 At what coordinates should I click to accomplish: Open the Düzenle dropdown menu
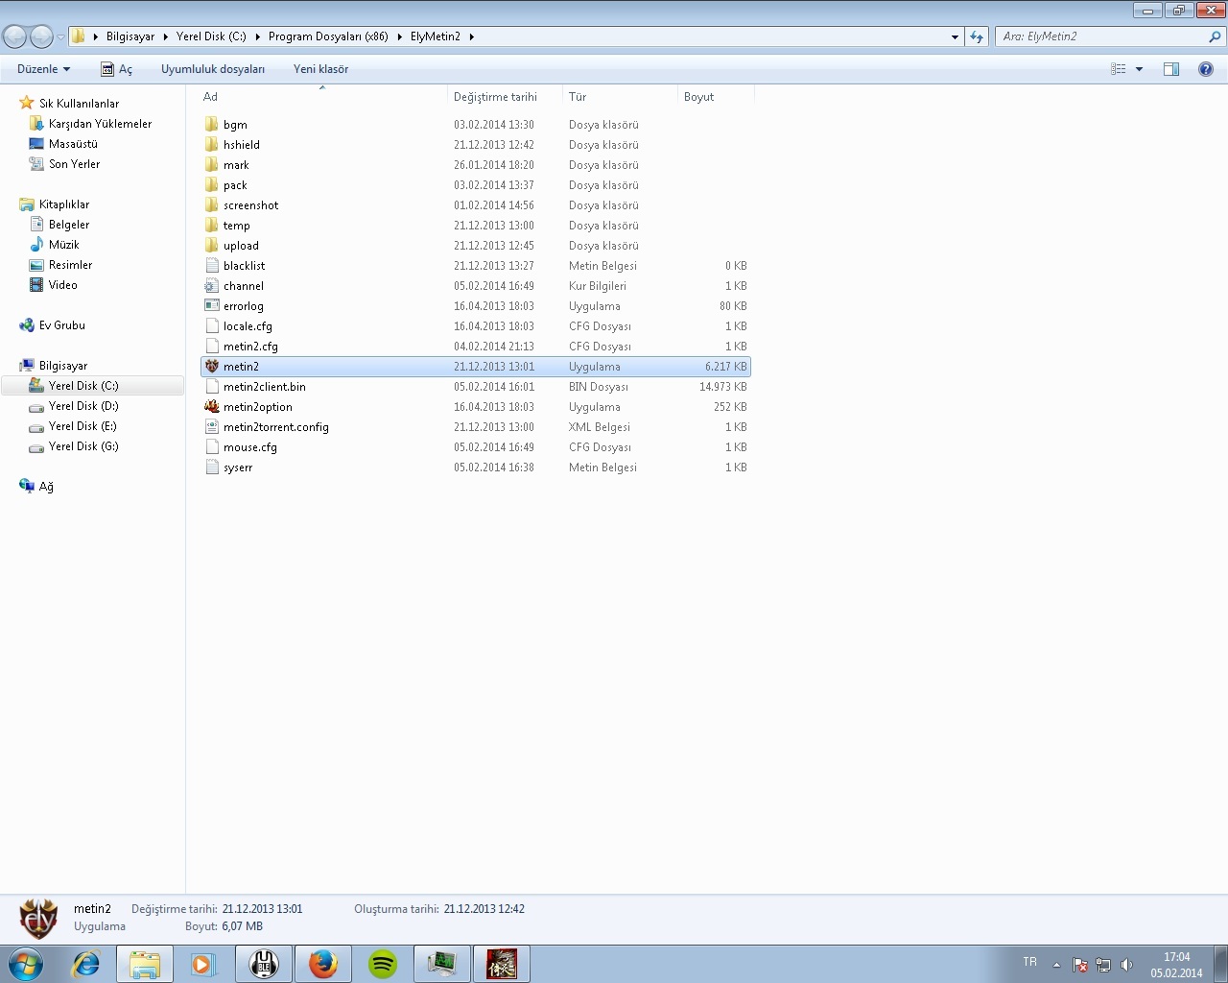click(x=44, y=69)
